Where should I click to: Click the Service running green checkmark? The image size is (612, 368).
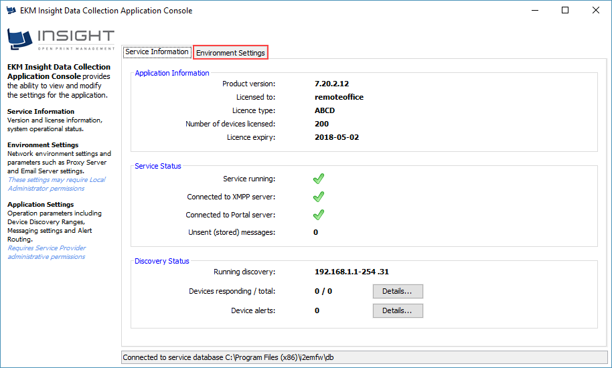[319, 179]
